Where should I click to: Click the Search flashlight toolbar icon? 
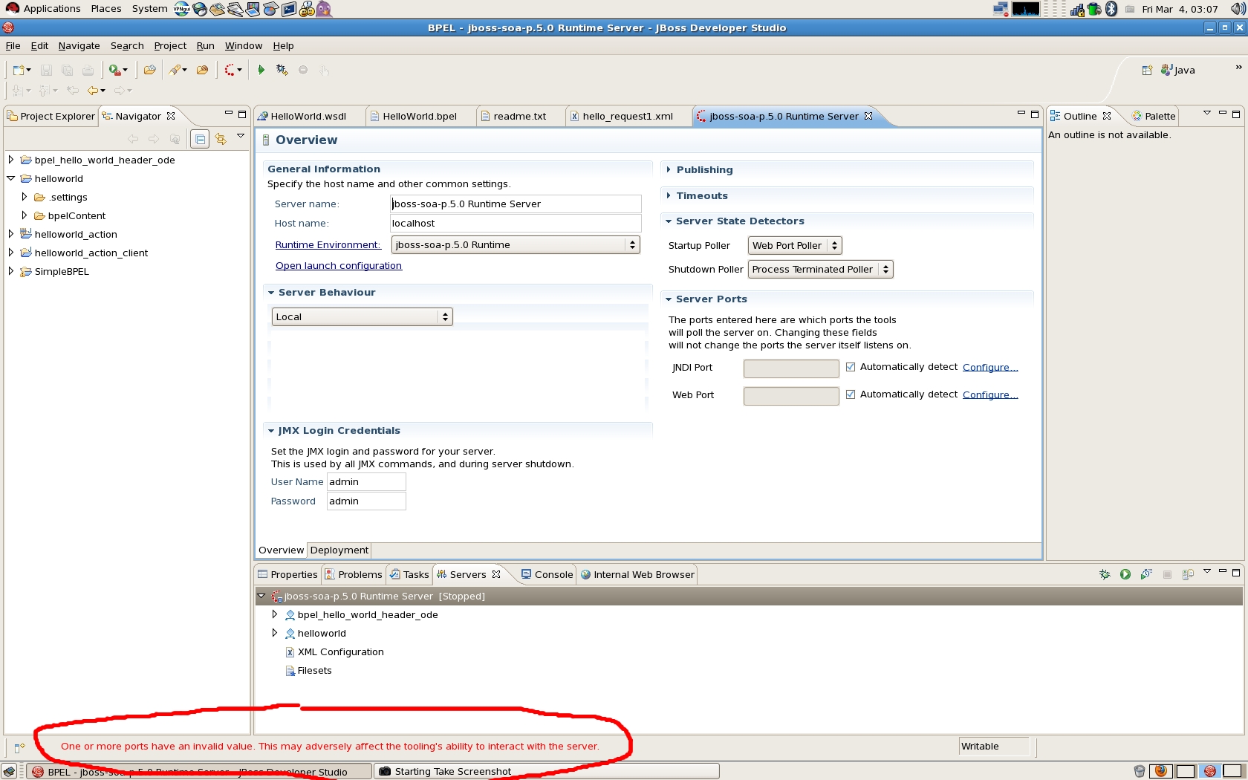coord(175,70)
